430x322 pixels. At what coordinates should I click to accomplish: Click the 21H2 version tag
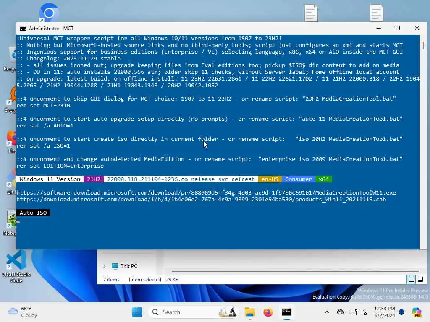click(94, 179)
